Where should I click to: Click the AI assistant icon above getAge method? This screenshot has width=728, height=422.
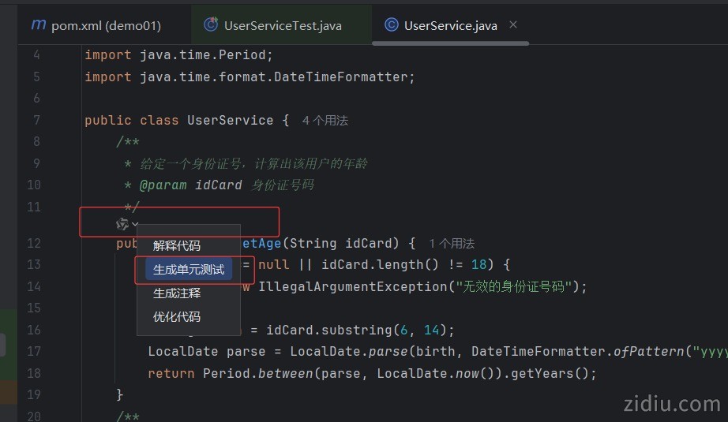(122, 225)
